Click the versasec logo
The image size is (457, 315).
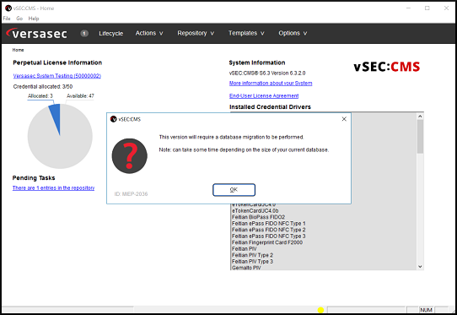(x=37, y=33)
